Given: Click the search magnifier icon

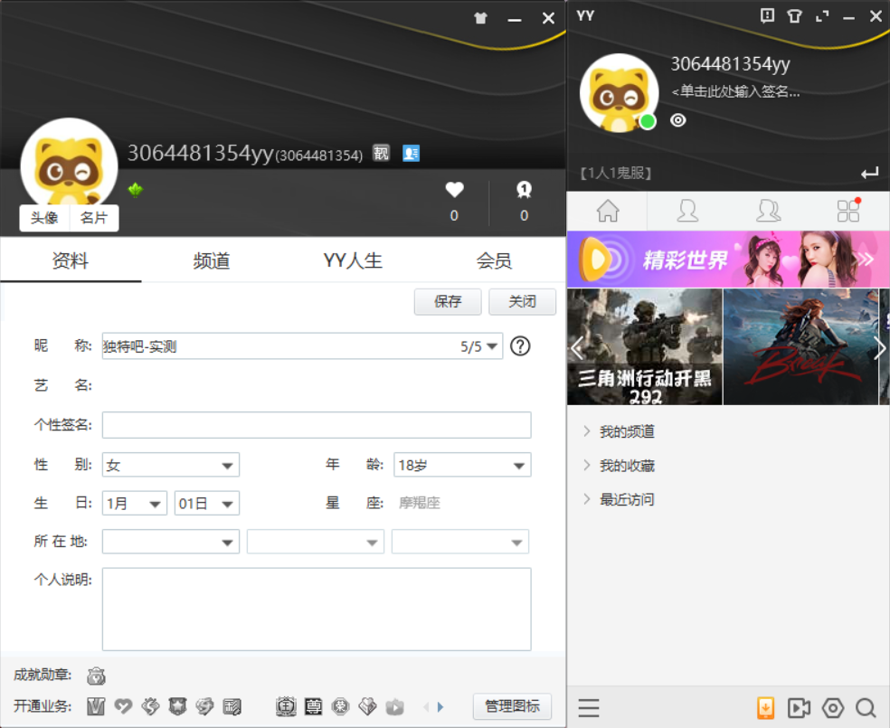Looking at the screenshot, I should [866, 708].
